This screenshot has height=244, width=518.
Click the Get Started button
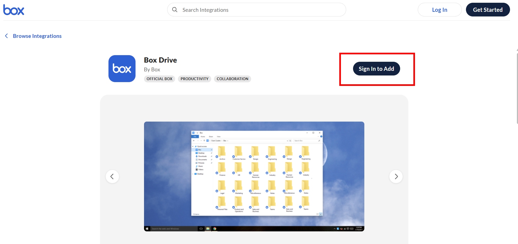coord(488,10)
